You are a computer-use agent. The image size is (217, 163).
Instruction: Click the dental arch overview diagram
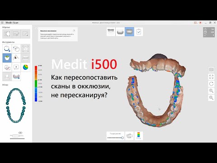click(x=16, y=105)
